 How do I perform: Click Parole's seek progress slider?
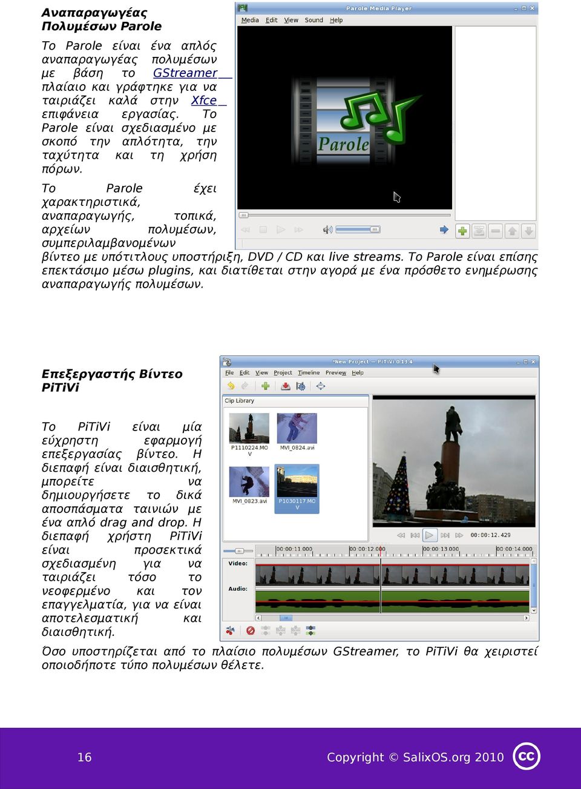click(x=344, y=215)
